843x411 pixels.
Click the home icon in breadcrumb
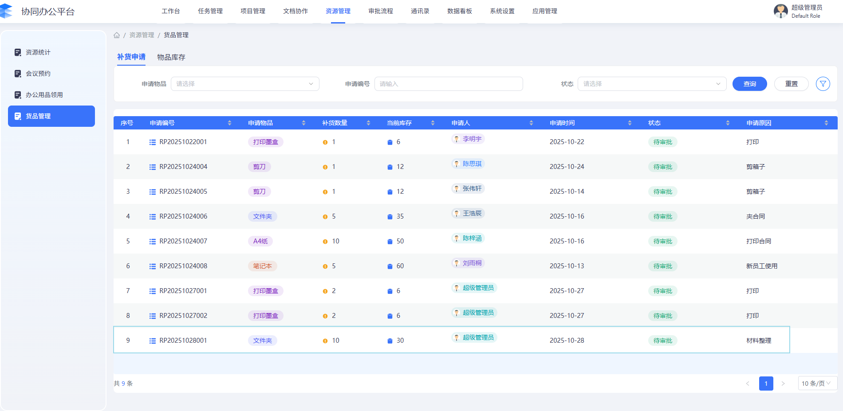117,35
